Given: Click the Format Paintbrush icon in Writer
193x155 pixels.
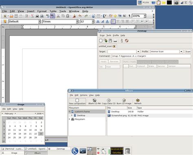Looking at the screenshot, I should (x=74, y=16).
